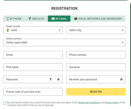This screenshot has height=109, width=131.
Task: Check the terms agreement checkbox
Action: 5,103
